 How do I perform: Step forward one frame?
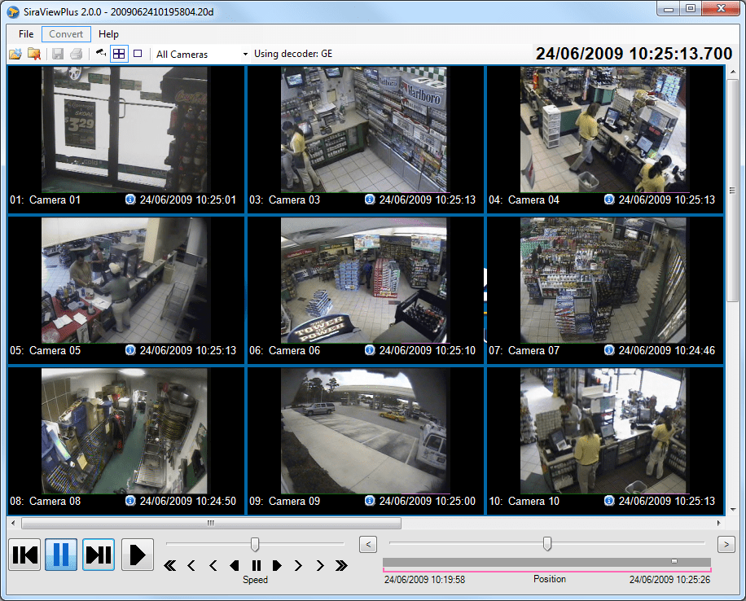click(x=99, y=555)
